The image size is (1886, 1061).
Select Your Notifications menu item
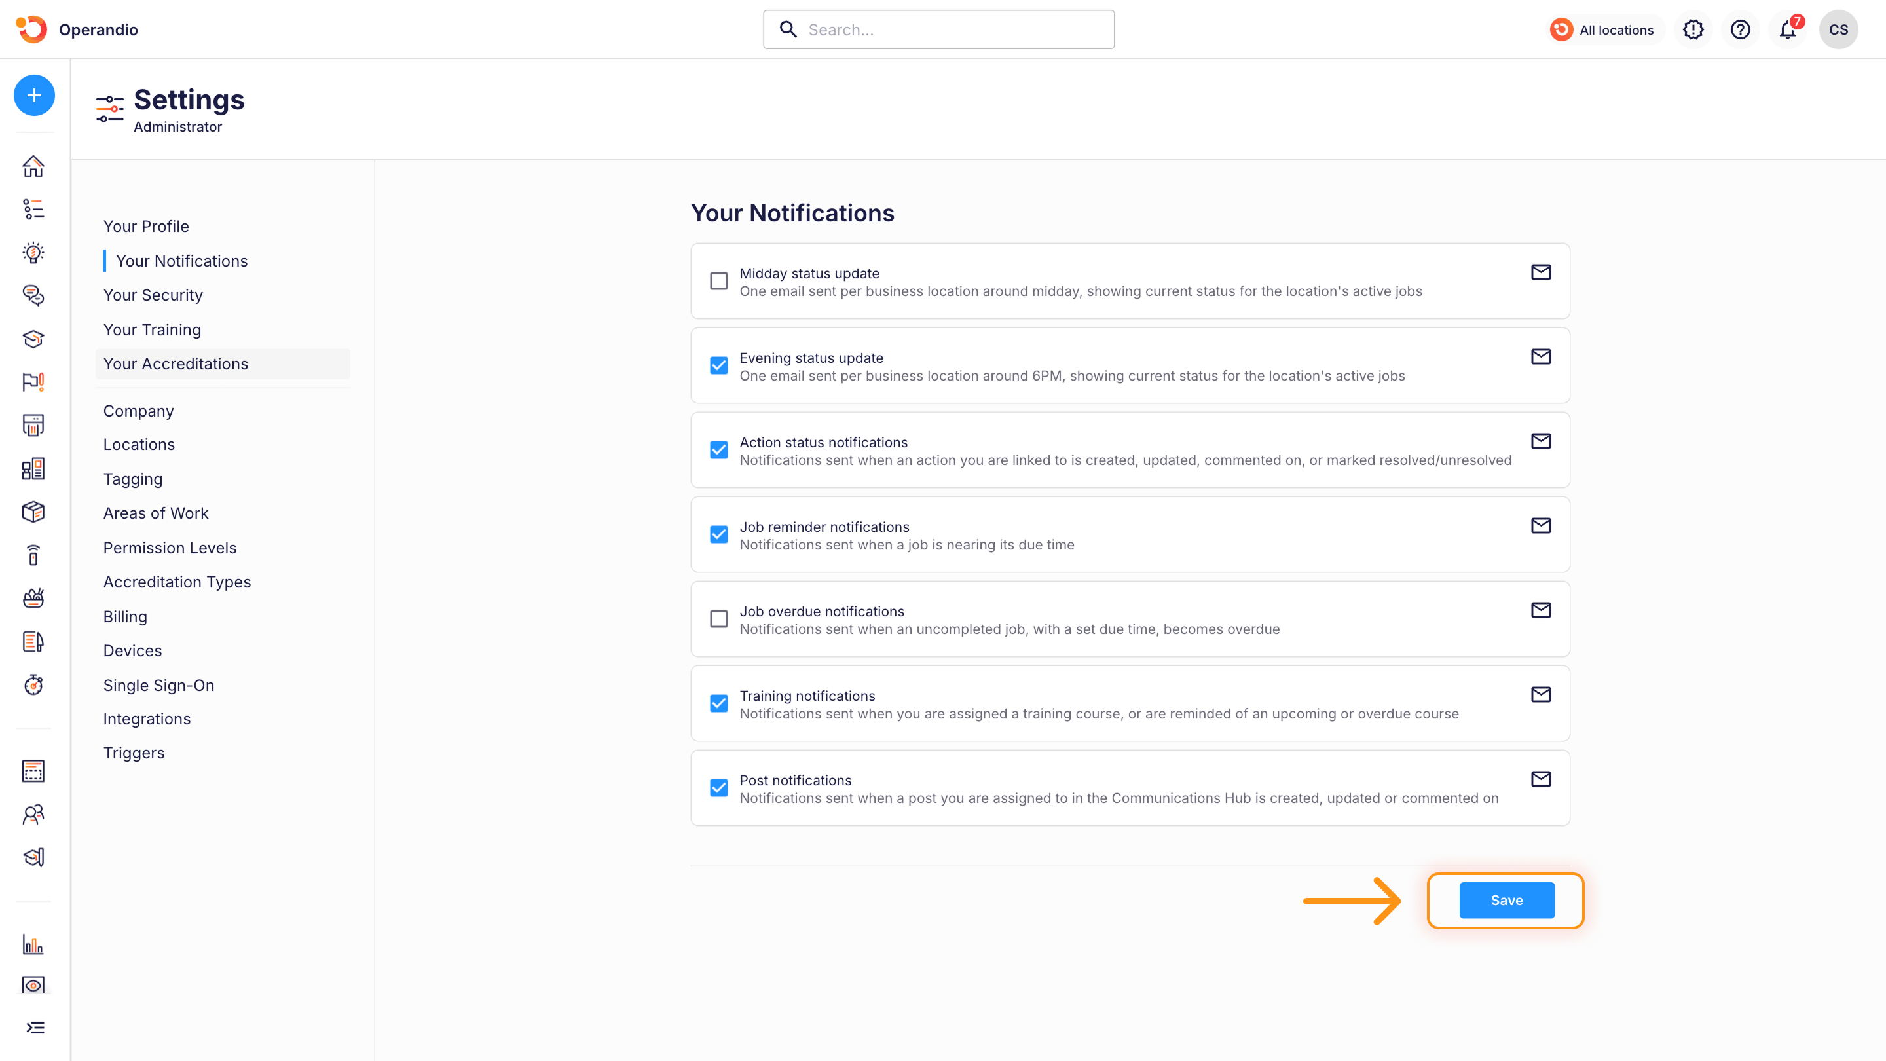click(181, 261)
